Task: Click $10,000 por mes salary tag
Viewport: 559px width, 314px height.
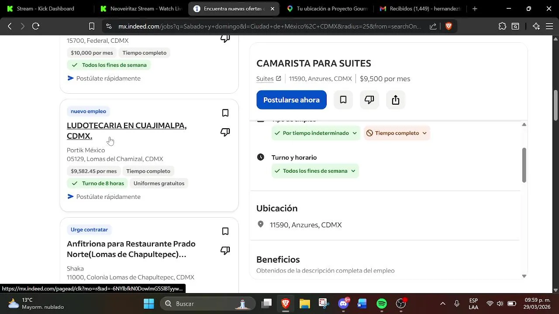Action: pyautogui.click(x=92, y=53)
